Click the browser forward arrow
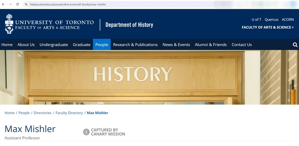The image size is (299, 146). click(10, 4)
